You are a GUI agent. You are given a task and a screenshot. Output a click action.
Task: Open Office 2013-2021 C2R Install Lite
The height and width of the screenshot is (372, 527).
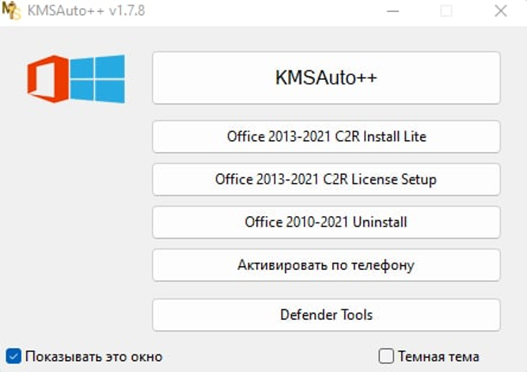[326, 136]
